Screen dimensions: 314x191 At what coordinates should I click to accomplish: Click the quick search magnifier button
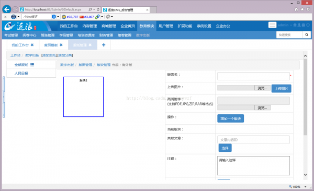pyautogui.click(x=307, y=35)
